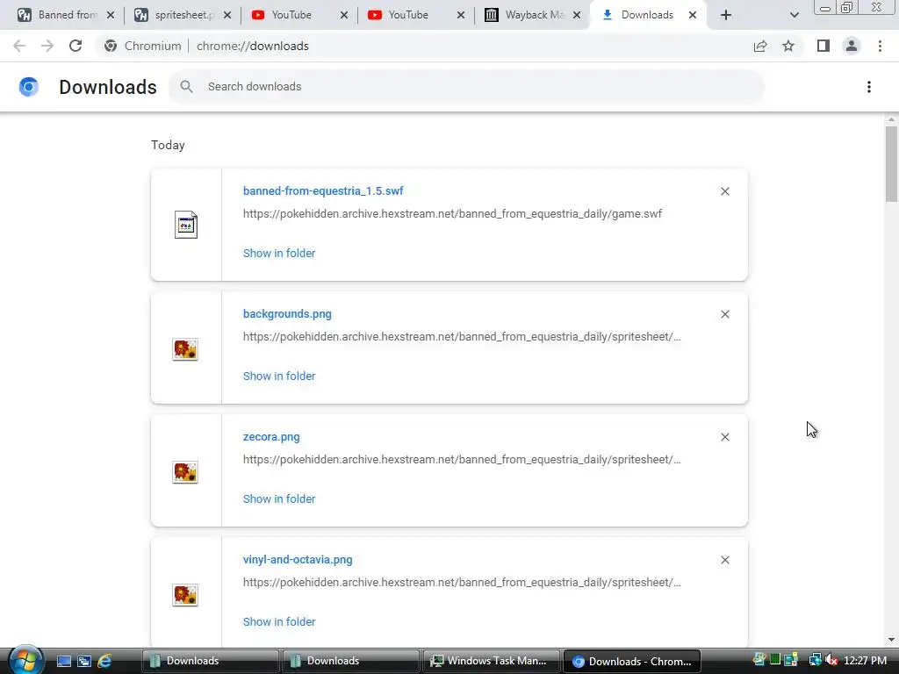Open the vinyl-and-octavia.png file link
Screen dimensions: 899x674
[x=298, y=559]
